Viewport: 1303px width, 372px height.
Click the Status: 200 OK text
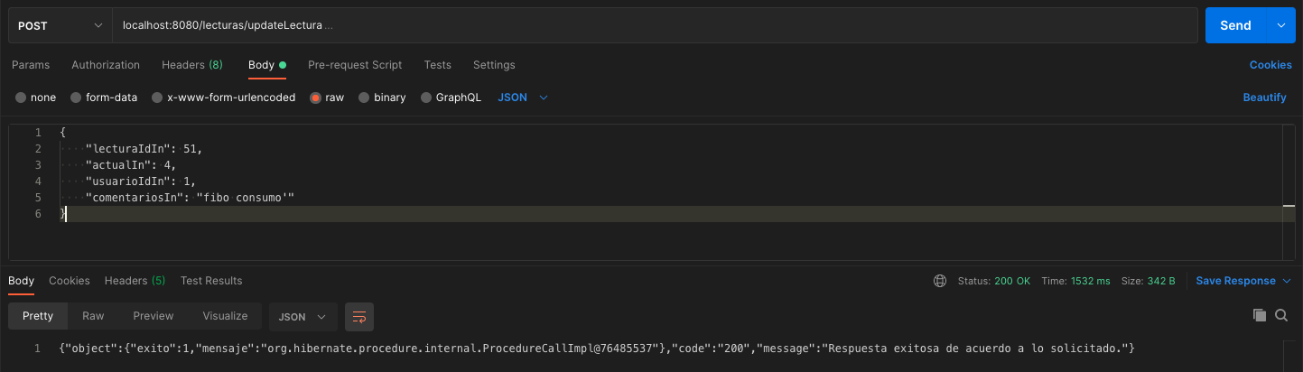[994, 281]
